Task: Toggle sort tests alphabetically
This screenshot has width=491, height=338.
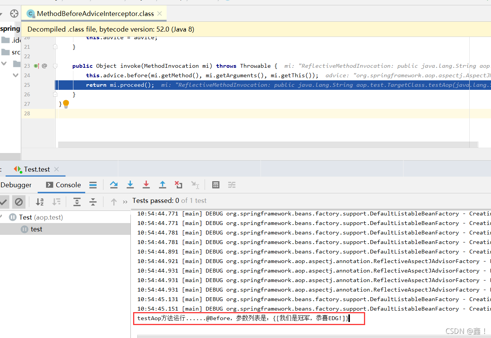Action: pos(40,202)
